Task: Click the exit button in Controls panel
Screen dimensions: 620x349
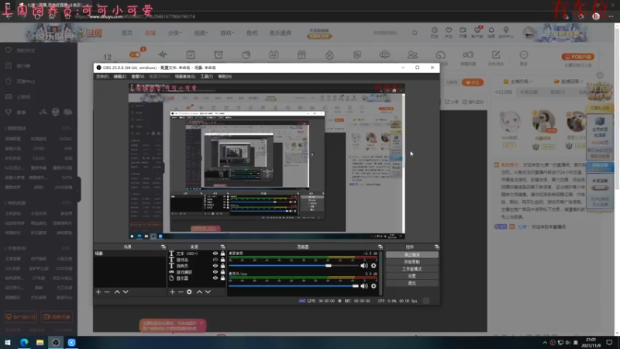Action: (x=412, y=283)
